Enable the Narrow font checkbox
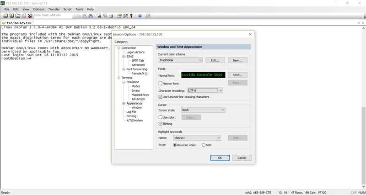 [x=161, y=84]
